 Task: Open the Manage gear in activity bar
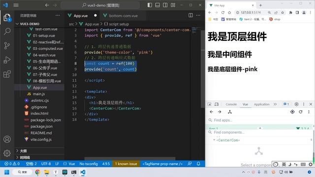[7, 153]
